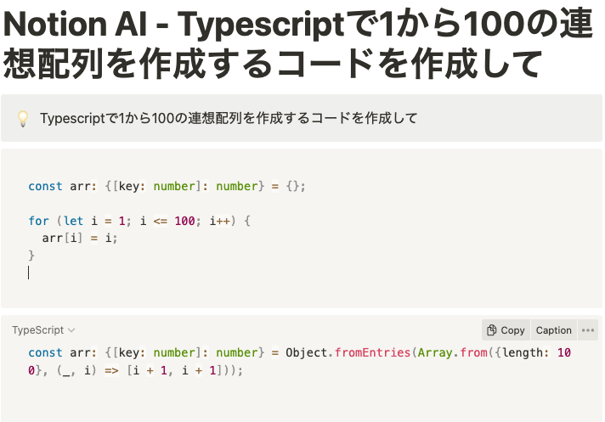Click the 'Array.from' text in second code block

click(x=452, y=352)
